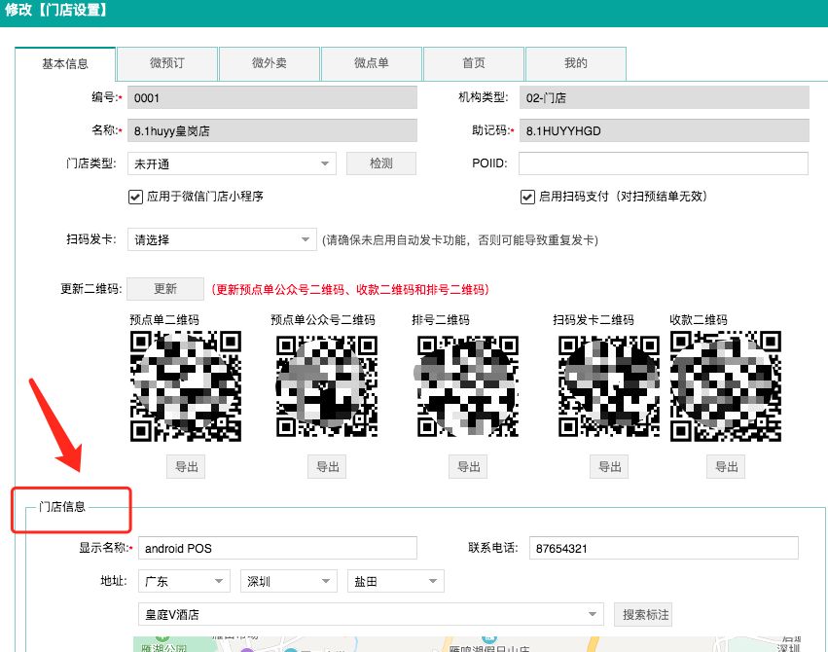This screenshot has width=828, height=652.
Task: Select the 我的 tab
Action: tap(575, 63)
